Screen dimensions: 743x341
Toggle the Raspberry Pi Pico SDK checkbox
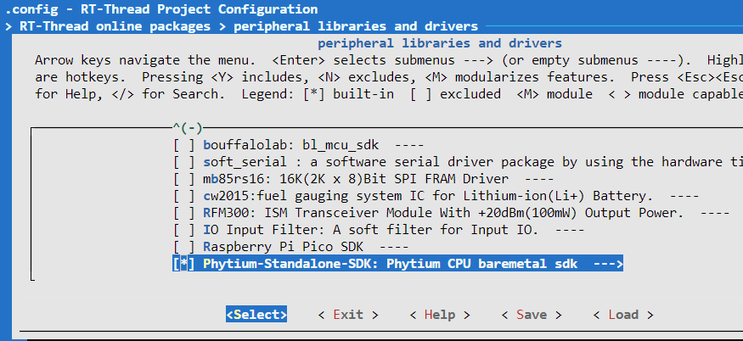point(183,247)
